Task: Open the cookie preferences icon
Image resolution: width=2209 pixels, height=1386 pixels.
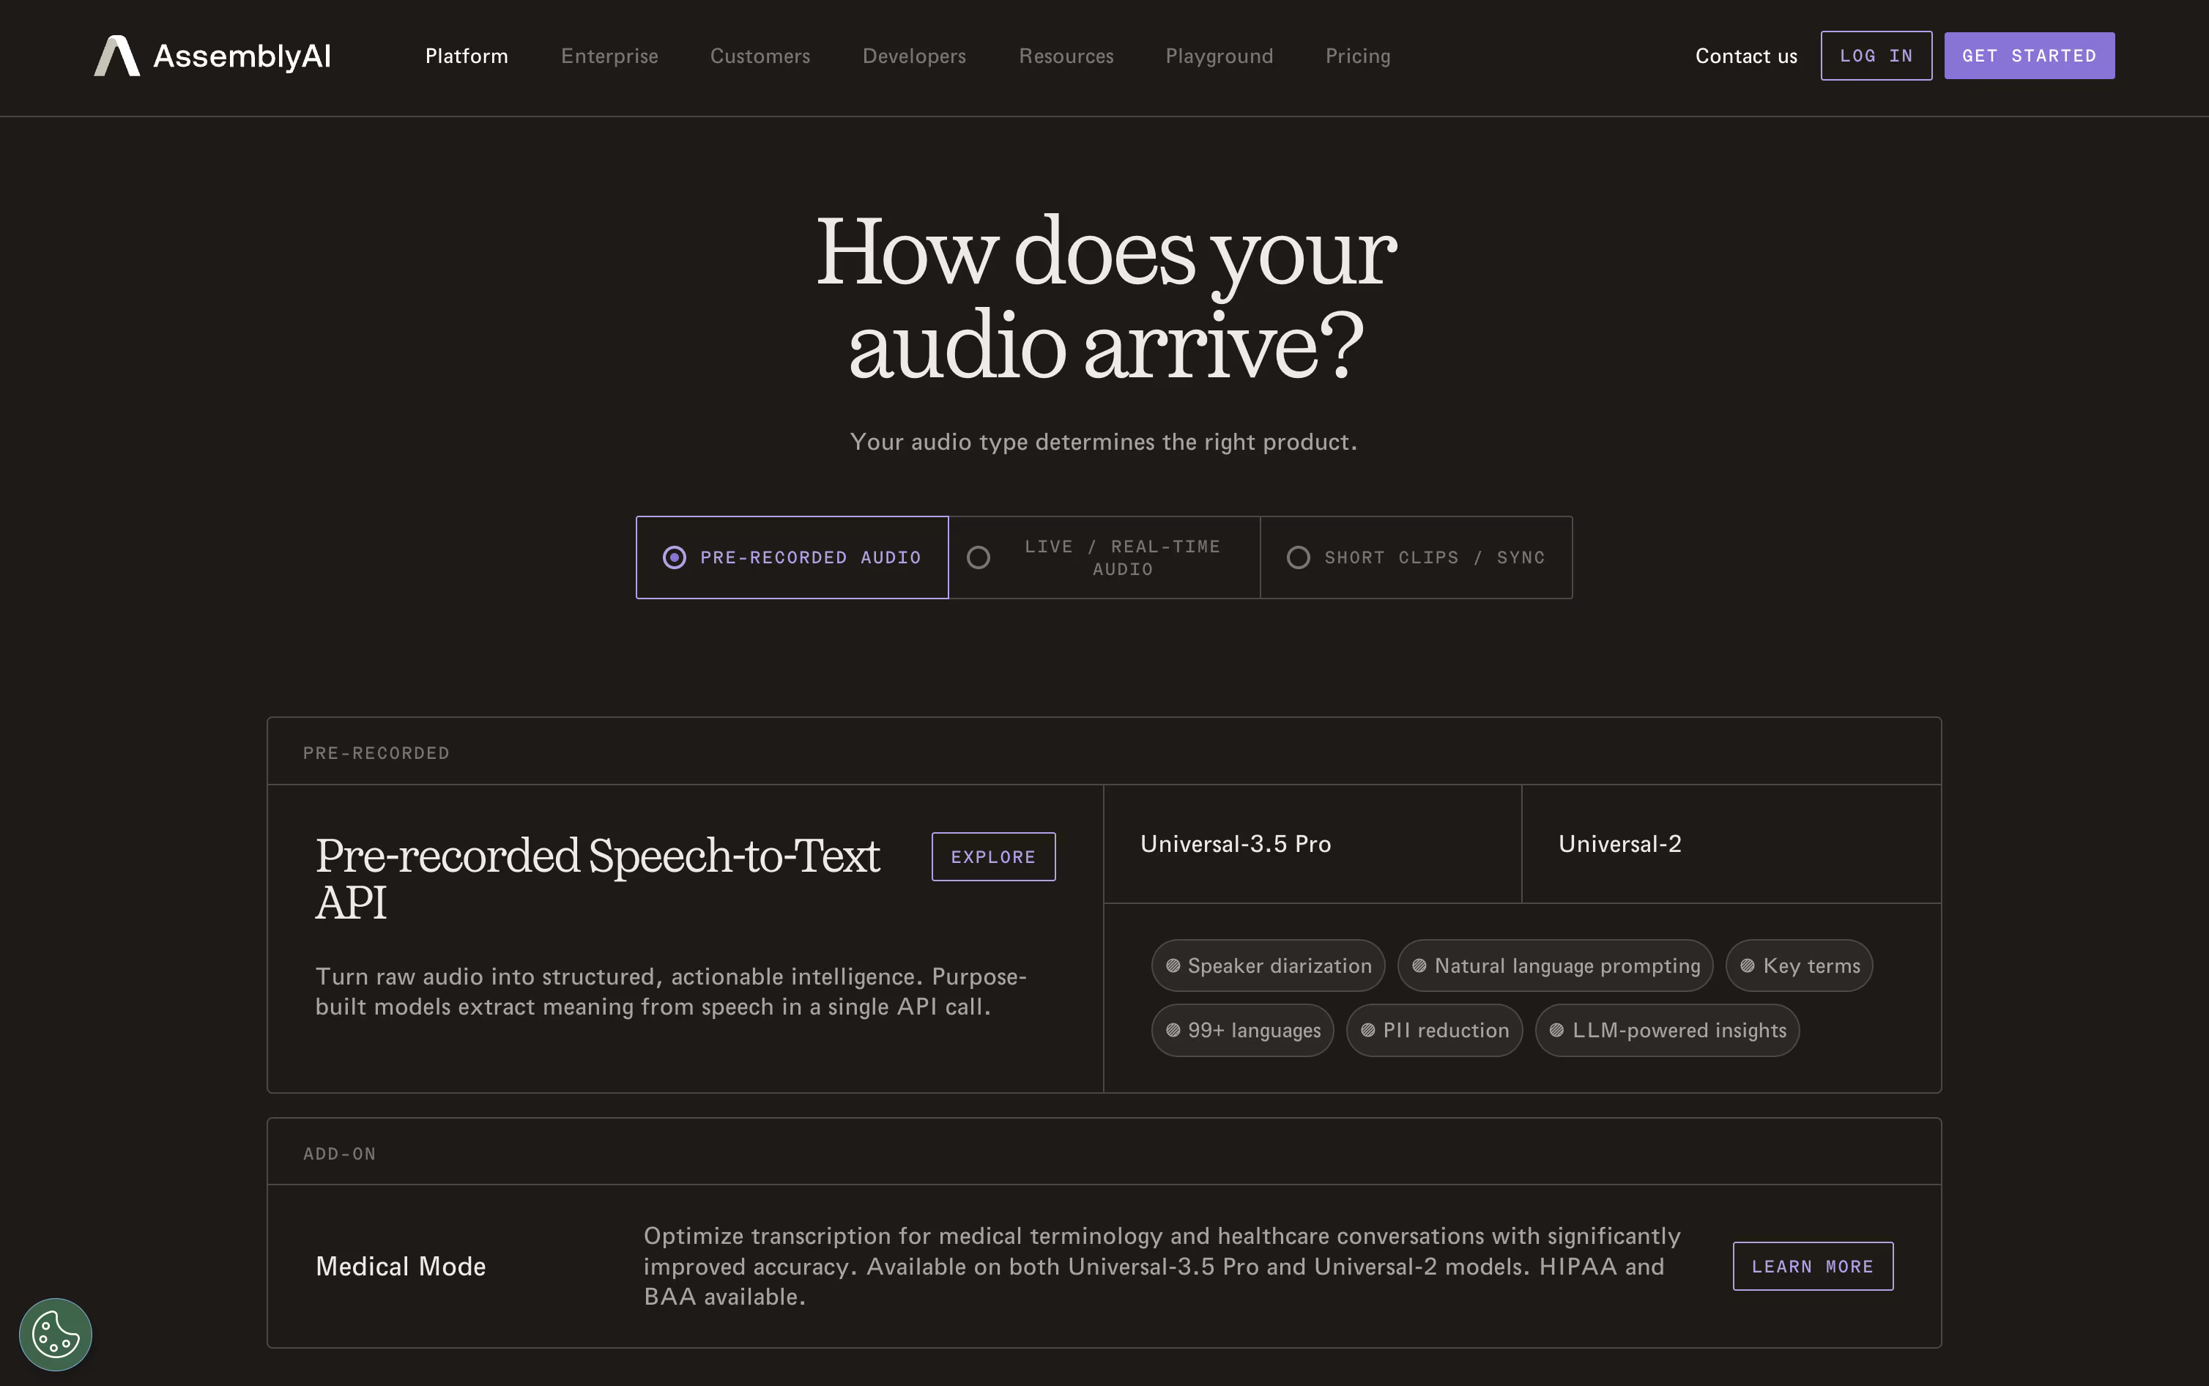Action: tap(56, 1334)
